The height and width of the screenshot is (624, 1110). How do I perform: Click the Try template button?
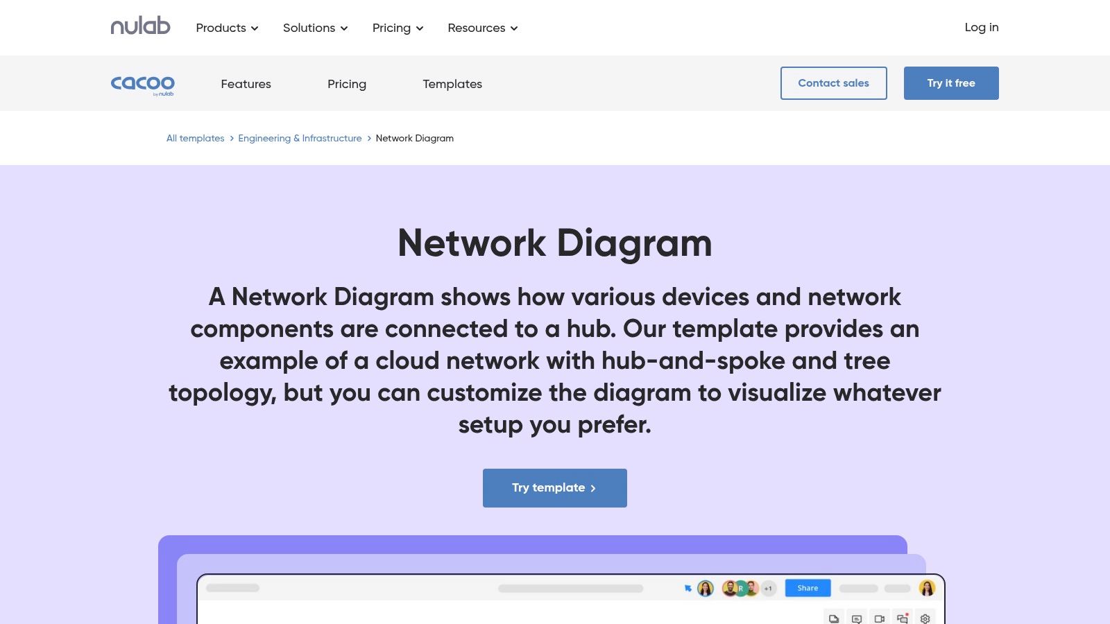(x=555, y=488)
